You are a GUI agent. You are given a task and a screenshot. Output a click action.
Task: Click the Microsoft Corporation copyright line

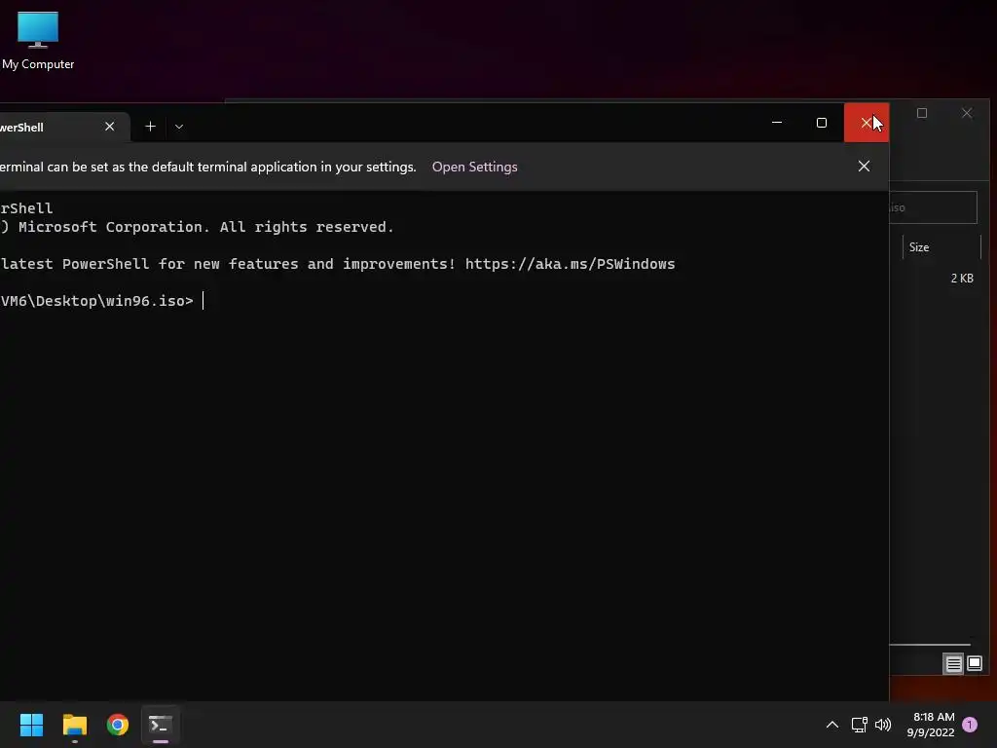[197, 227]
